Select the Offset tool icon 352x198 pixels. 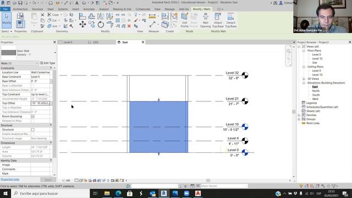pyautogui.click(x=91, y=16)
